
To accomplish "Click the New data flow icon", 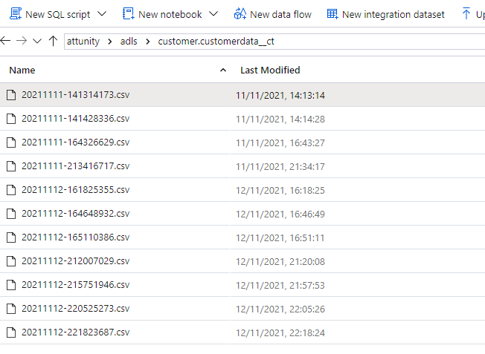I will coord(240,14).
